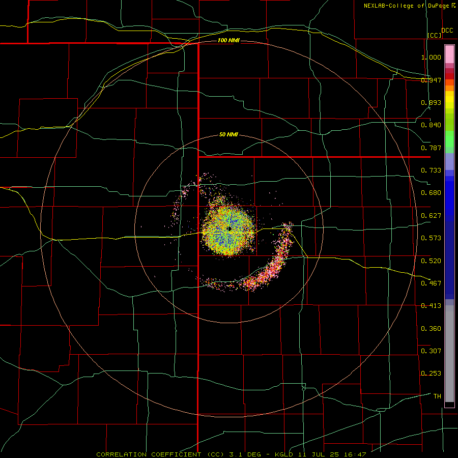Click the [CC] legend label

[435, 35]
